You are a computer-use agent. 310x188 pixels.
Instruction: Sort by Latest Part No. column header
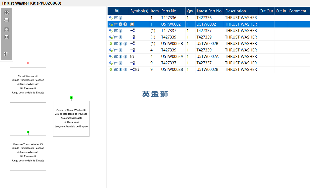[x=209, y=11]
